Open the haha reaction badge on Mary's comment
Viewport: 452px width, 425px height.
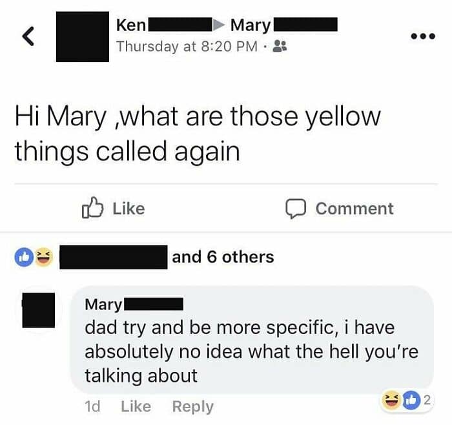pyautogui.click(x=390, y=402)
